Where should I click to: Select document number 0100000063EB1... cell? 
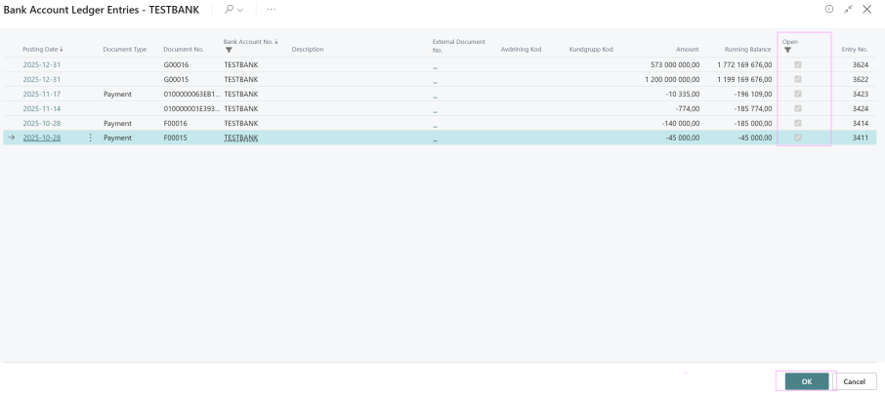pos(191,95)
